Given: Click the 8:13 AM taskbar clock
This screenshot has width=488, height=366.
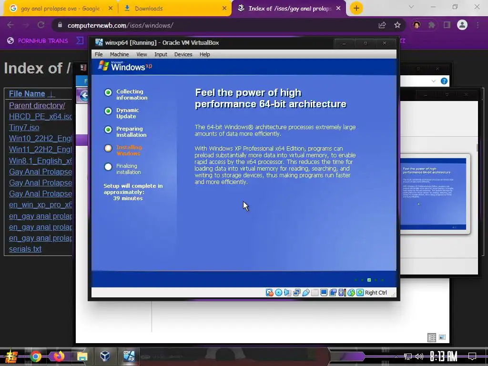Looking at the screenshot, I should 444,356.
